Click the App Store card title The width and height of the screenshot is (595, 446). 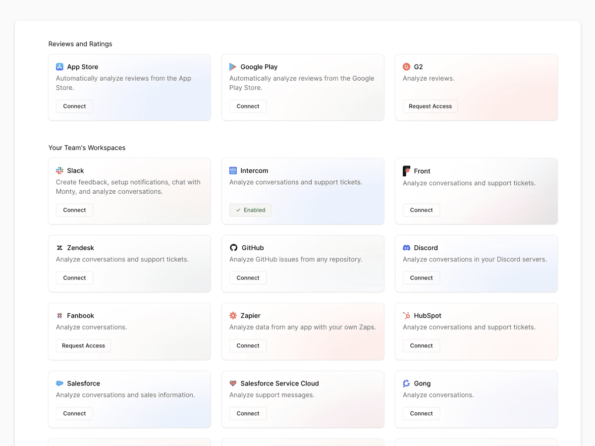click(83, 67)
